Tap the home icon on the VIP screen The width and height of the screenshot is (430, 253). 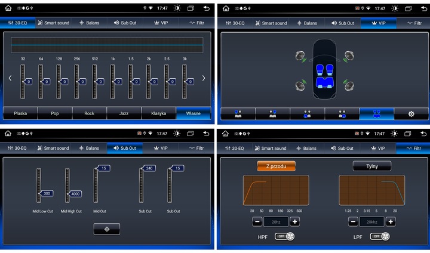(x=226, y=8)
